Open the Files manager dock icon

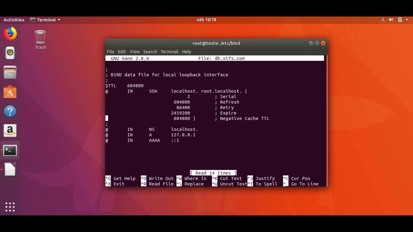[x=10, y=72]
